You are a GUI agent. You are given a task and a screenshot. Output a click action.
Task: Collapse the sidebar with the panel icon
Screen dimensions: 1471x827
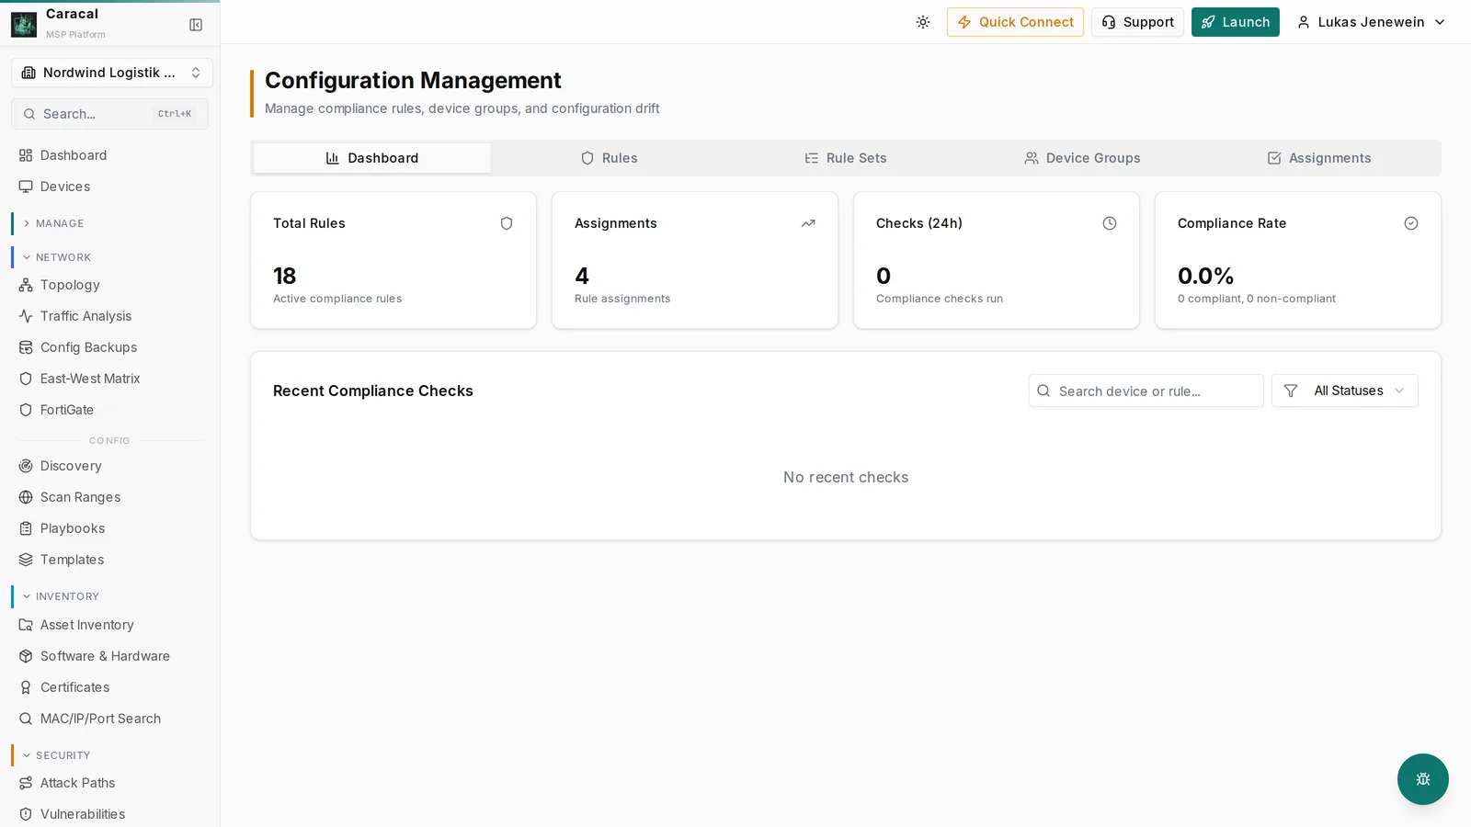(196, 25)
